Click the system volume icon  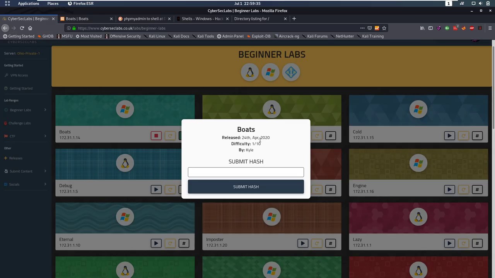click(480, 3)
